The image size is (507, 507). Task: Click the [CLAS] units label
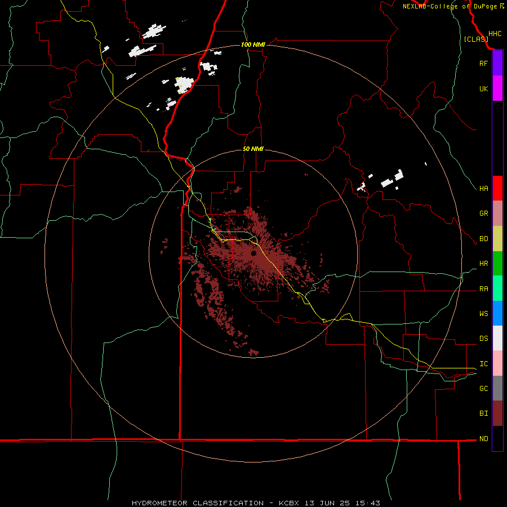click(x=476, y=39)
